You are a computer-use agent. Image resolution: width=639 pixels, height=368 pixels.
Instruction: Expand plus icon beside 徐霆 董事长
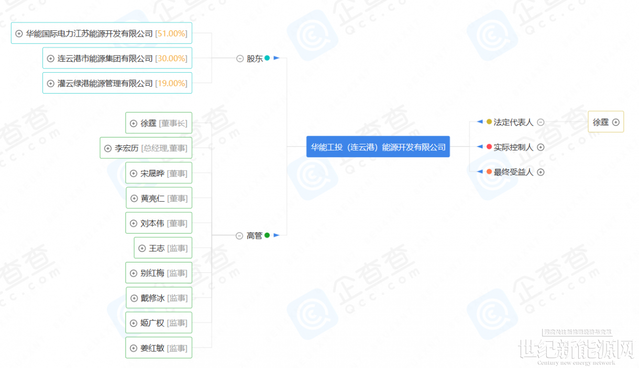point(134,124)
